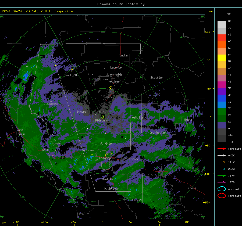Click the Sundre label
The image size is (242, 226).
[81, 111]
